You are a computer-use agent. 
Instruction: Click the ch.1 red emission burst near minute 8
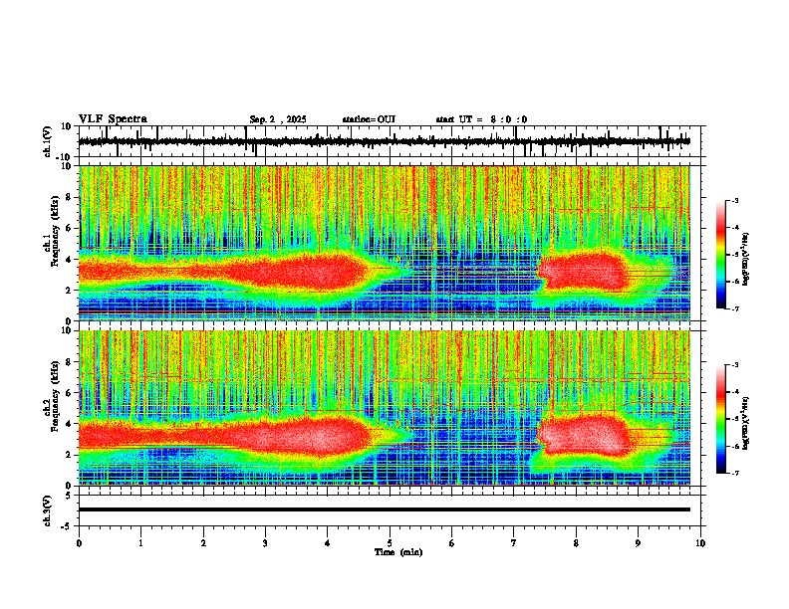(x=582, y=270)
